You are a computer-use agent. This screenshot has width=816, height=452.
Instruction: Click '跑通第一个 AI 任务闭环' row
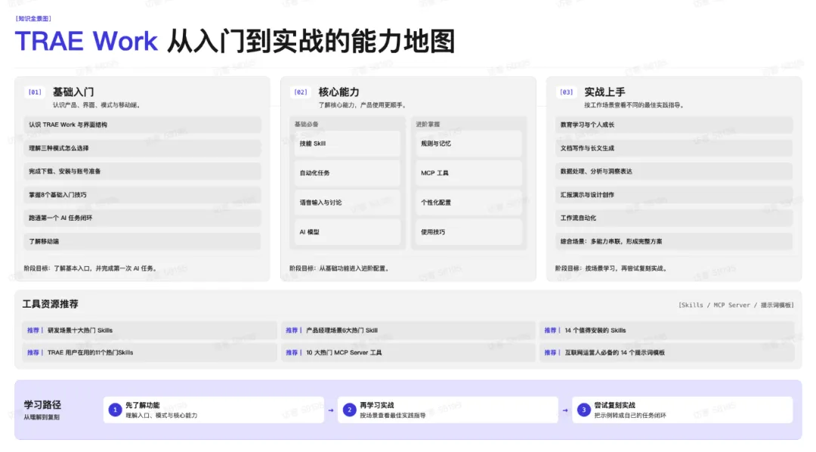coord(142,218)
